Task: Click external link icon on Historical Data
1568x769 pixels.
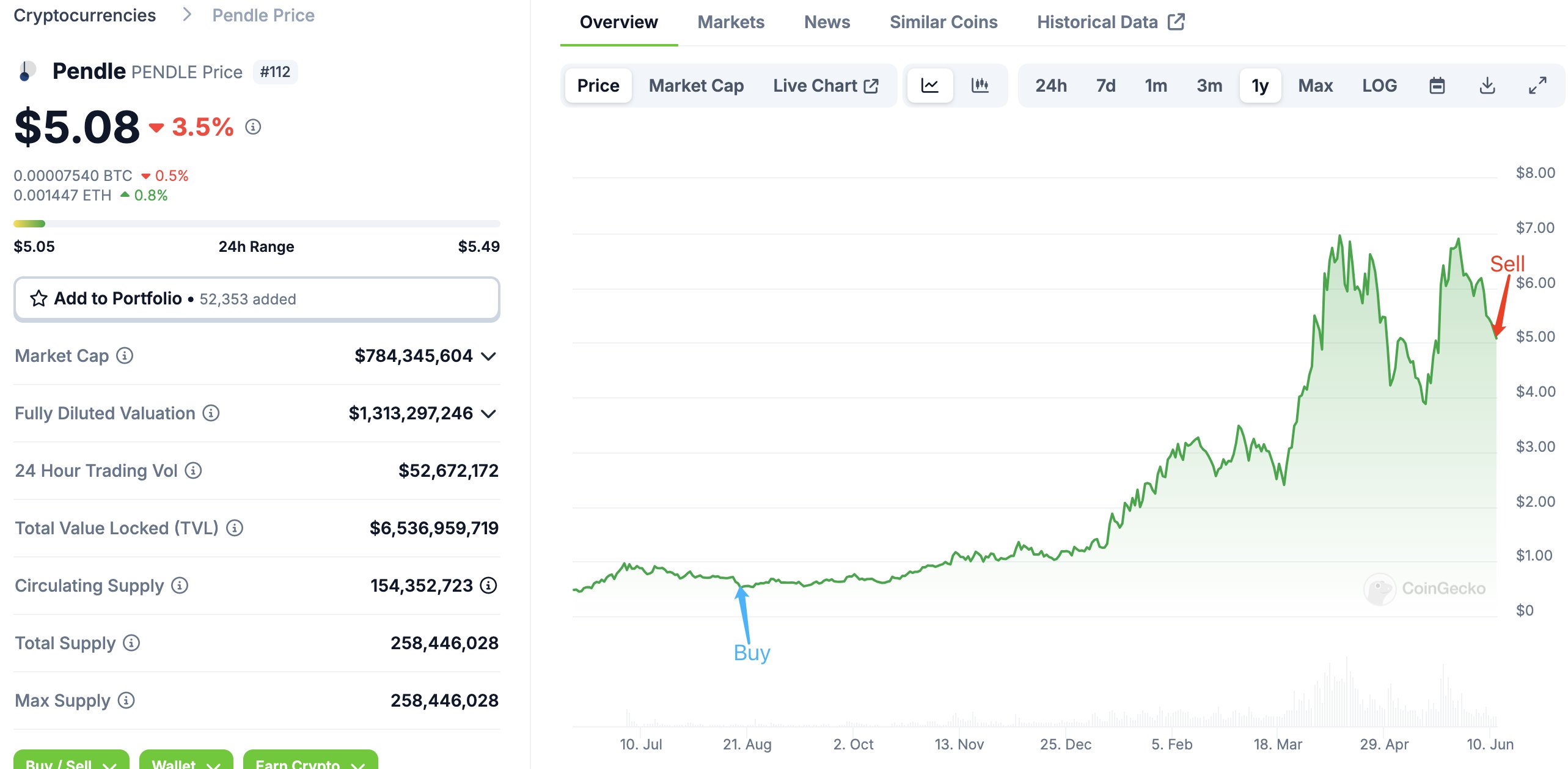Action: point(1176,21)
